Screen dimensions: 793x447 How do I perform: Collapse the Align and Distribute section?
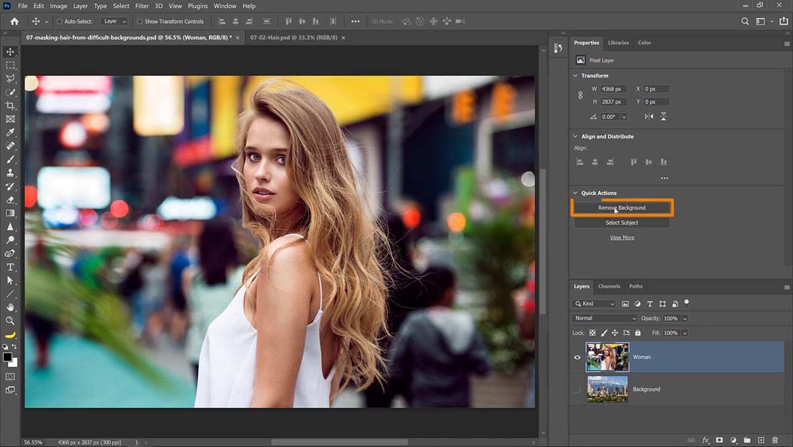(x=575, y=136)
